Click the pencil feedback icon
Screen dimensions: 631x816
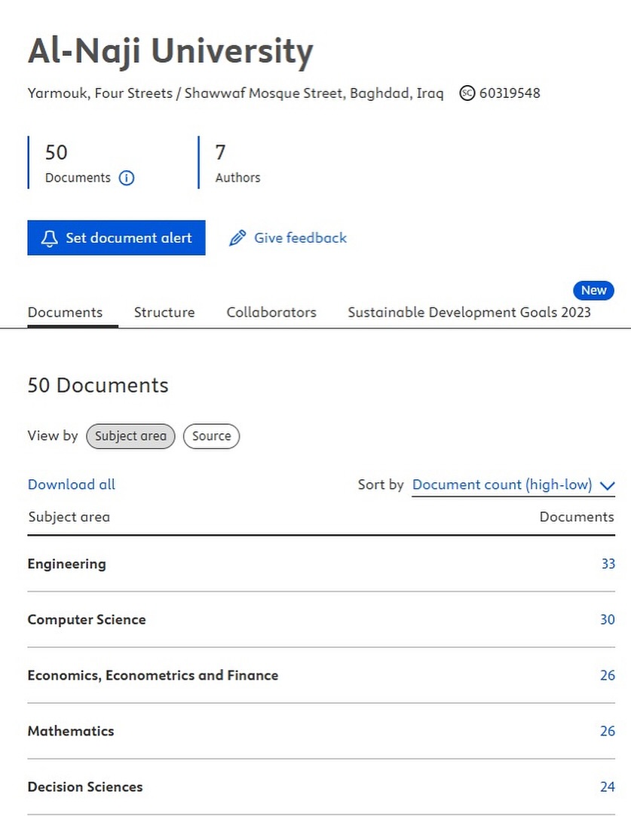tap(237, 238)
